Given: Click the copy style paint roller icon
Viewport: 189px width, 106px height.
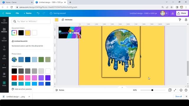Looking at the screenshot, I should (x=180, y=20).
